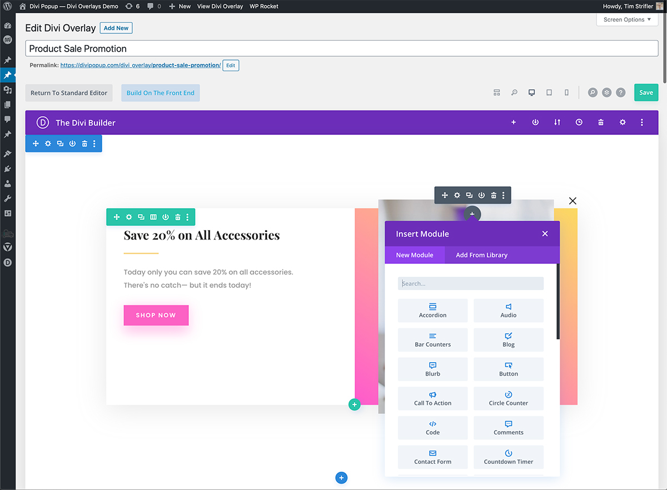Insert the Countdown Timer module
The width and height of the screenshot is (667, 490).
coord(508,457)
